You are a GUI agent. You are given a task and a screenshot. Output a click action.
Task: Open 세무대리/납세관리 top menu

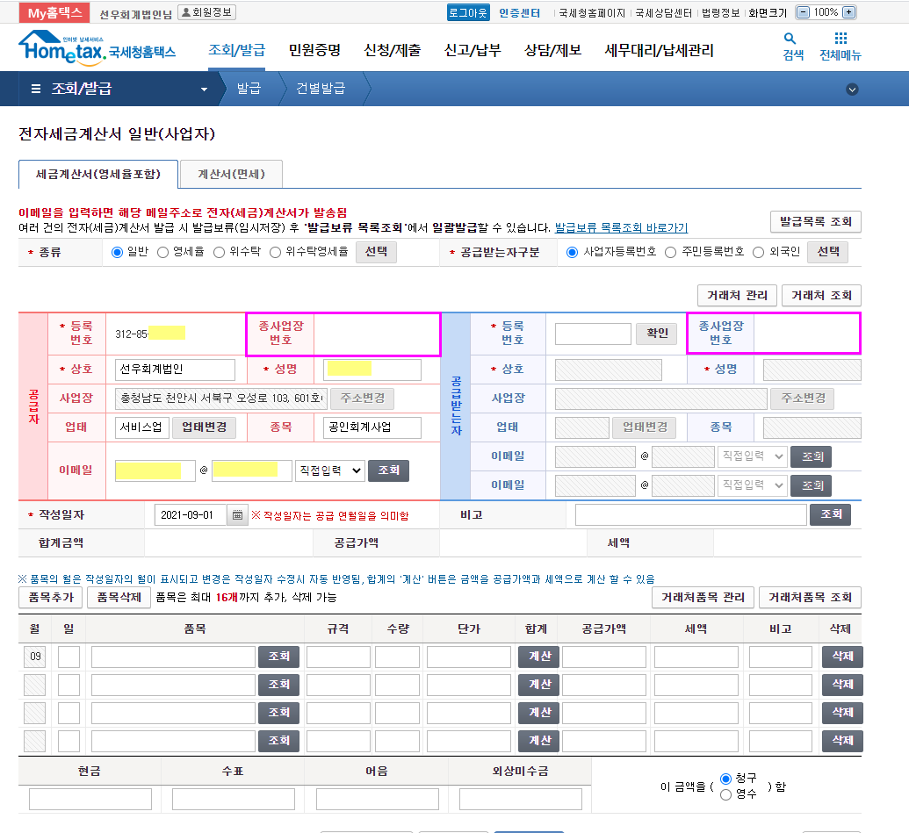pos(659,50)
